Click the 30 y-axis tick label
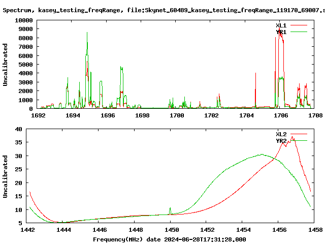Image resolution: width=325 pixels, height=244 pixels. [18, 156]
